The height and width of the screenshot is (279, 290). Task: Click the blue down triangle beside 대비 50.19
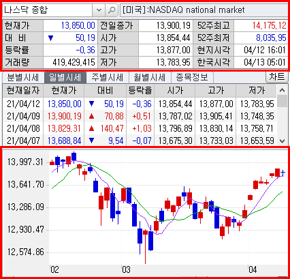point(51,38)
